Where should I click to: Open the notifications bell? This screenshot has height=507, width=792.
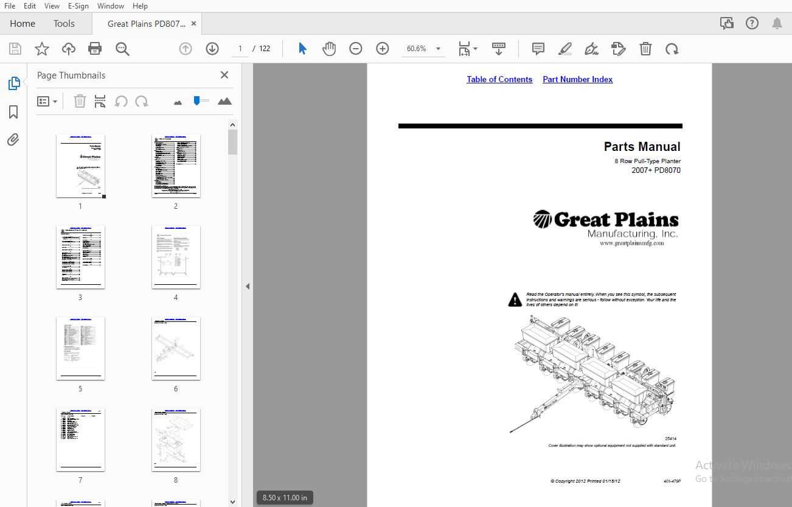click(777, 23)
